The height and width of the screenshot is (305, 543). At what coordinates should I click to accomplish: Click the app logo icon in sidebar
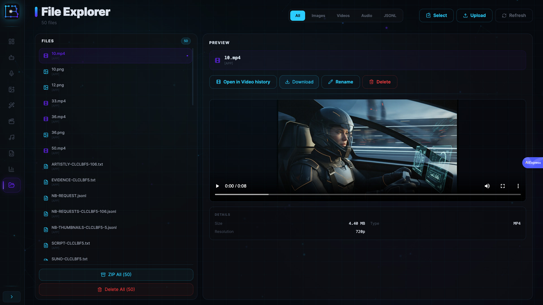pyautogui.click(x=12, y=12)
